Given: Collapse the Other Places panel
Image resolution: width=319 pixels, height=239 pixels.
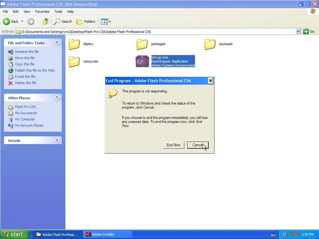Looking at the screenshot, I should click(x=57, y=97).
